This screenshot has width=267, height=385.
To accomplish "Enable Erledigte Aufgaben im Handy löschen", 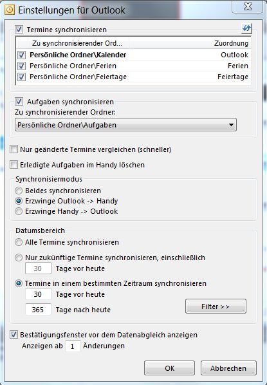I will point(14,165).
